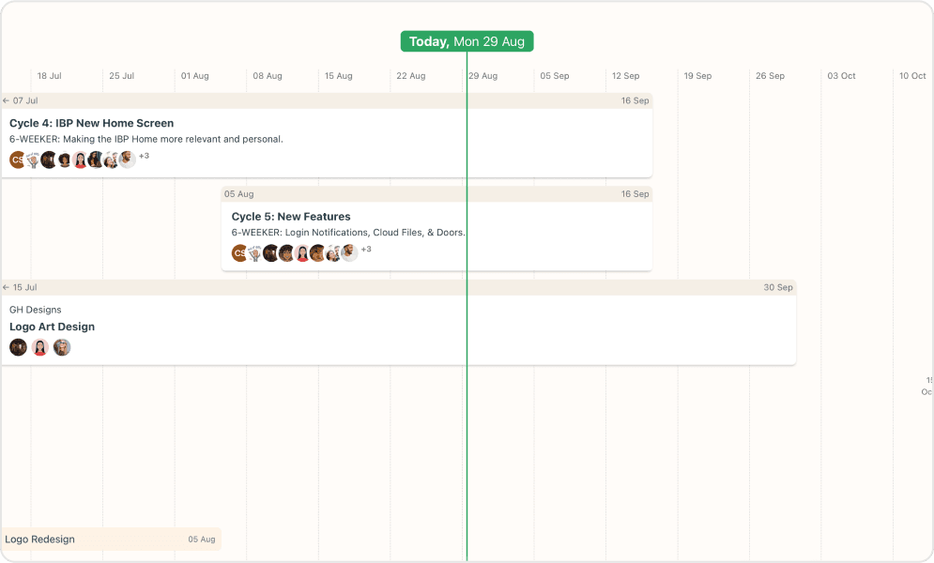Click the CS avatar in Cycle 4

(17, 160)
